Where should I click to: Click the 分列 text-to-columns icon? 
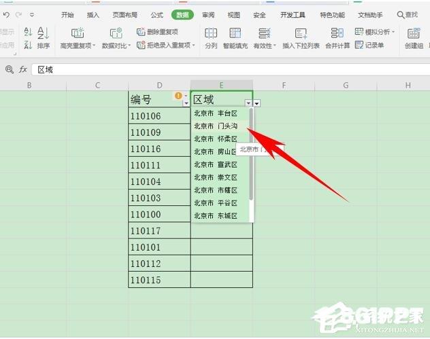(211, 33)
